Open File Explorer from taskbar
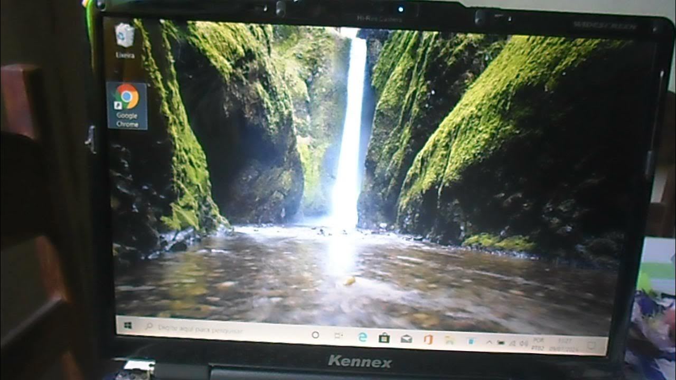 click(x=449, y=340)
